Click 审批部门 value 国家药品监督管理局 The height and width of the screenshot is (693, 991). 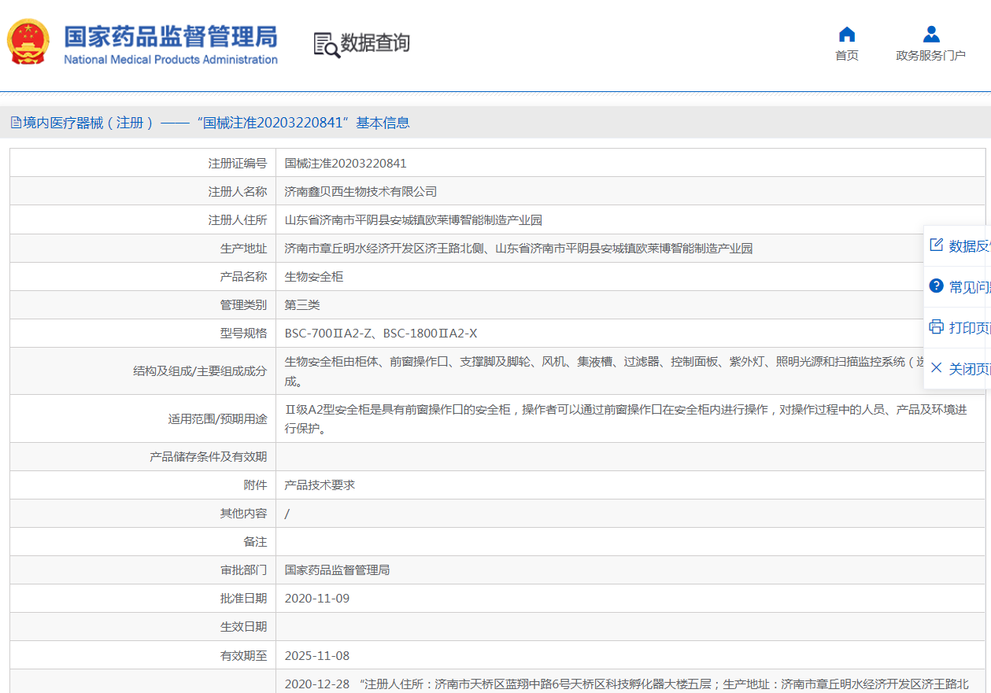pos(337,570)
